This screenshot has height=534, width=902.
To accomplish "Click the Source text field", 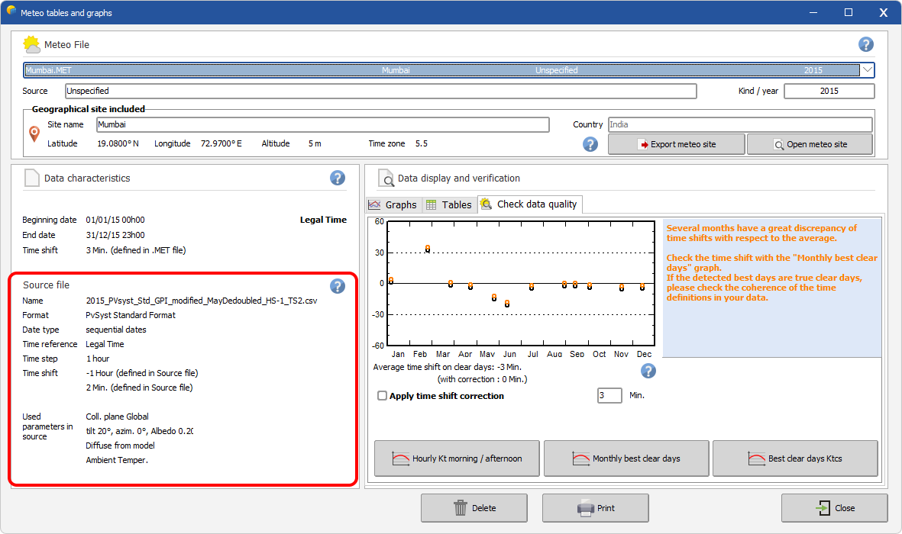I will tap(380, 91).
